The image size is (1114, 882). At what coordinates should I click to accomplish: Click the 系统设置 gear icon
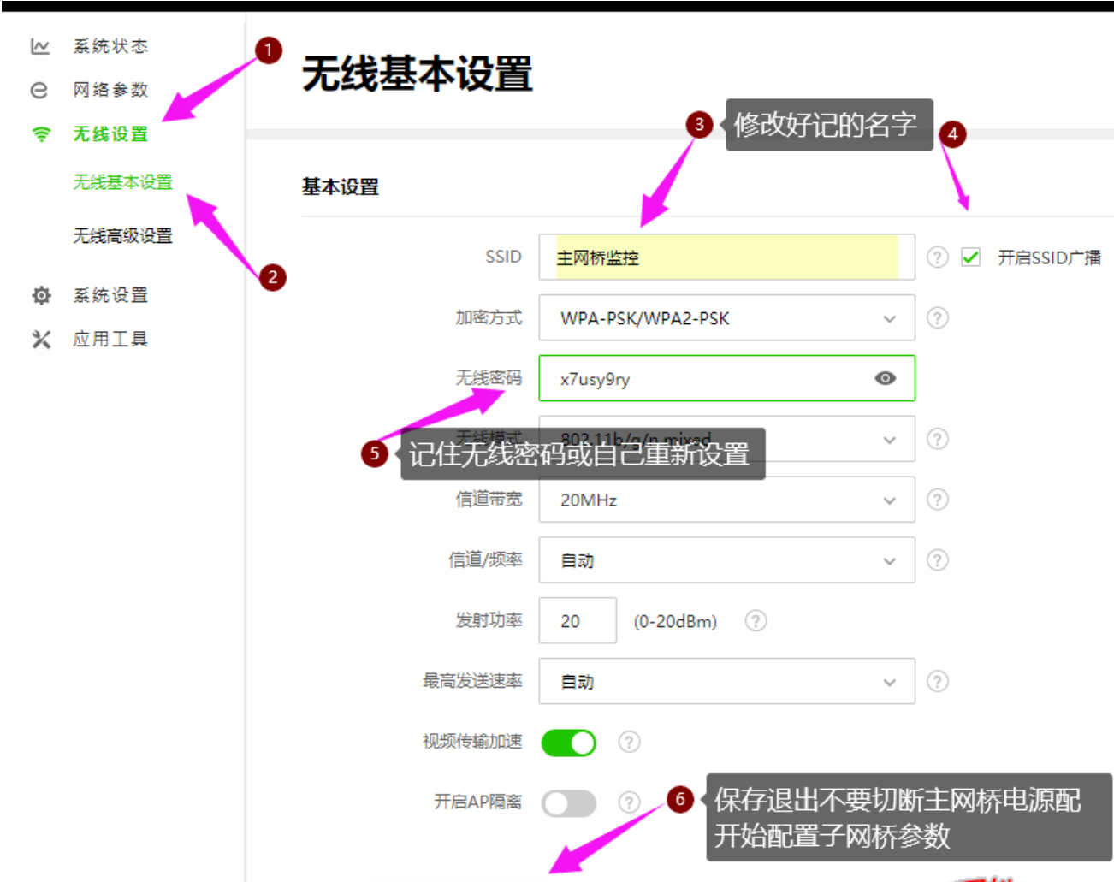[x=41, y=295]
